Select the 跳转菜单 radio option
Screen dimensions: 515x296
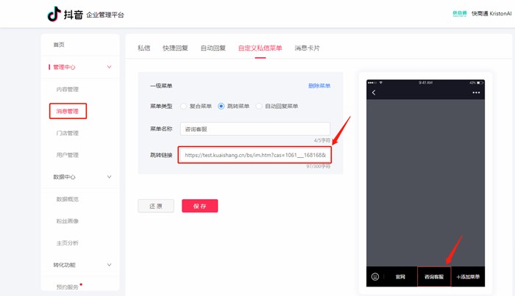221,107
